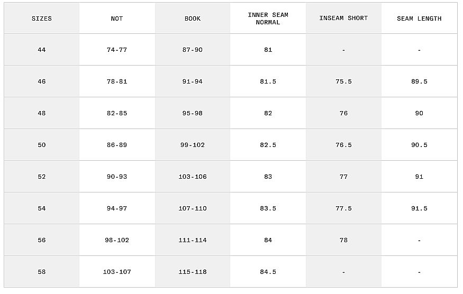The height and width of the screenshot is (294, 463).
Task: Click the BOOK column header
Action: pos(193,19)
